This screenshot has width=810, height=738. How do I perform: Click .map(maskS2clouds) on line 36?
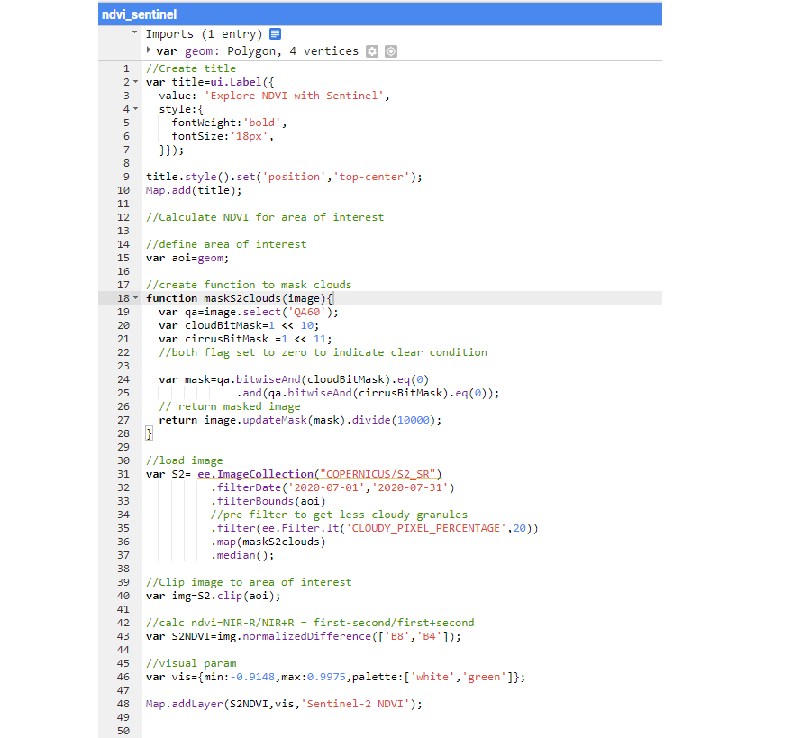(x=268, y=542)
